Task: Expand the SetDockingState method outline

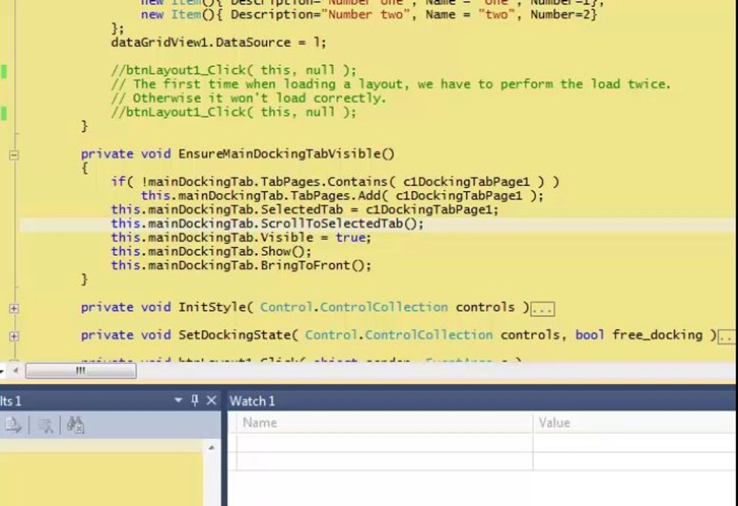Action: tap(14, 336)
